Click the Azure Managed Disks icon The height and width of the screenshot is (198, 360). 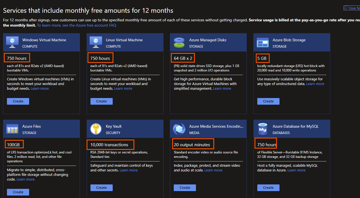pyautogui.click(x=179, y=42)
